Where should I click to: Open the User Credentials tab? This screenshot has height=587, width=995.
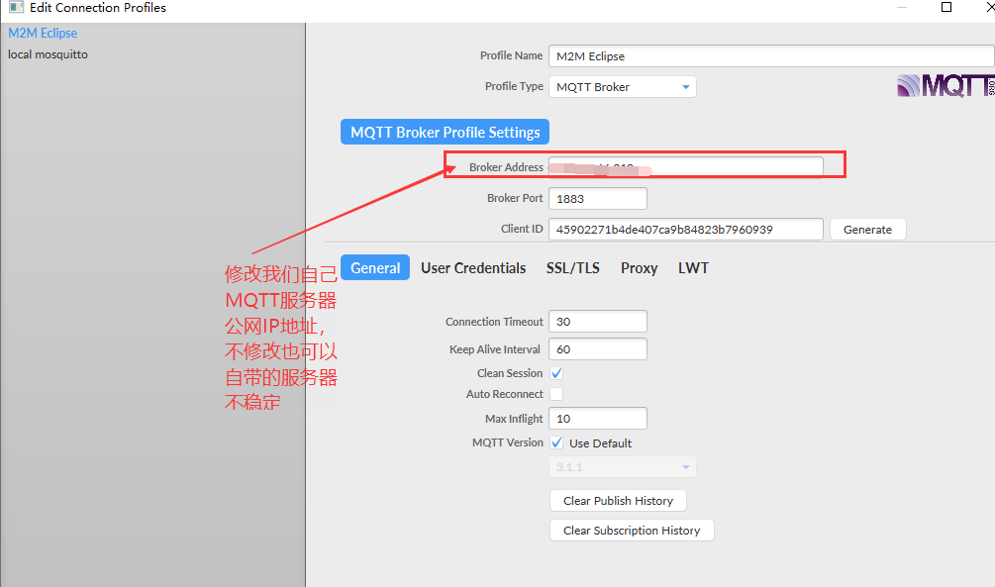(473, 268)
